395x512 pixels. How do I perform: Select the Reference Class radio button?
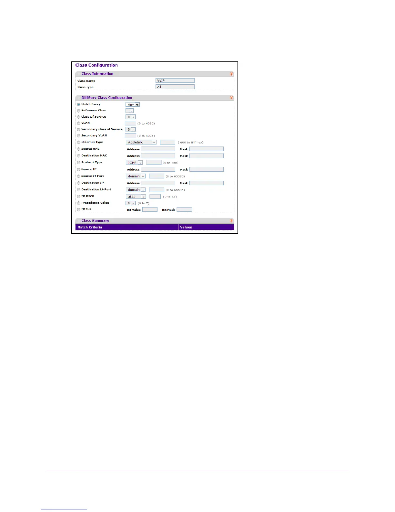(x=78, y=111)
